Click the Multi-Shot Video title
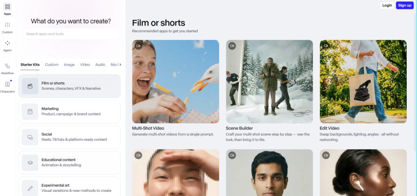The width and height of the screenshot is (417, 196). [148, 128]
